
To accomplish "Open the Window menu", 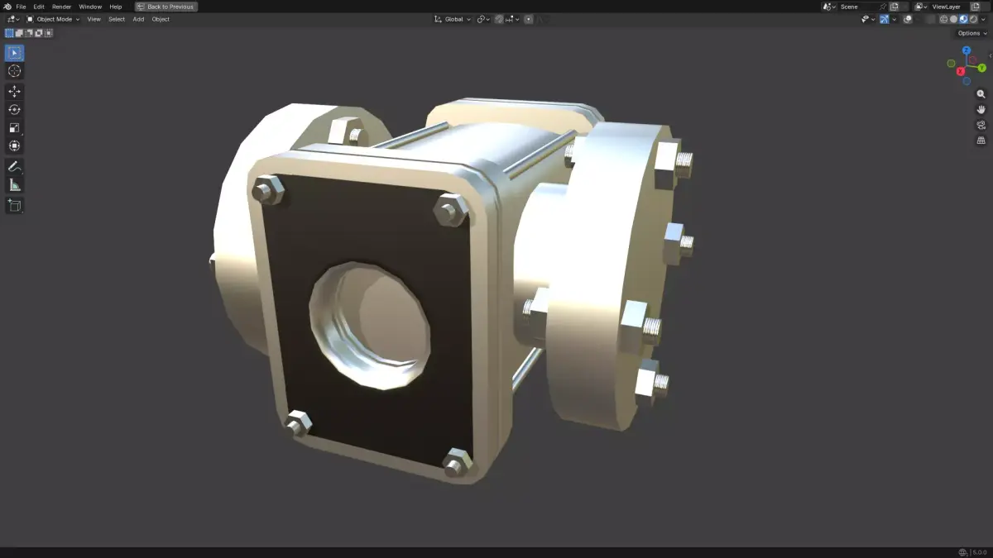I will pyautogui.click(x=90, y=7).
